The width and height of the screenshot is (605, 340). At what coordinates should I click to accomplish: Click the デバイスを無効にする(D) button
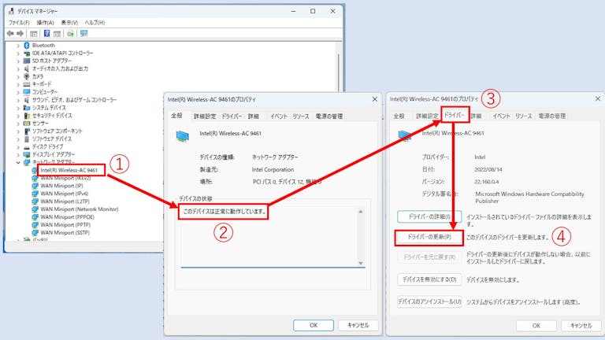[x=429, y=279]
